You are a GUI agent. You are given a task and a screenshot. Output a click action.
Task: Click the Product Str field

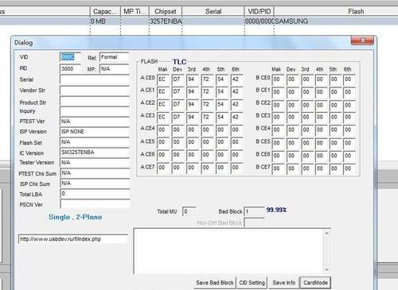(95, 102)
